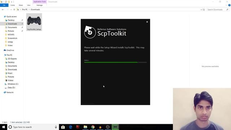231x130 pixels.
Task: Click the Cortana circle icon
Action: (10, 127)
